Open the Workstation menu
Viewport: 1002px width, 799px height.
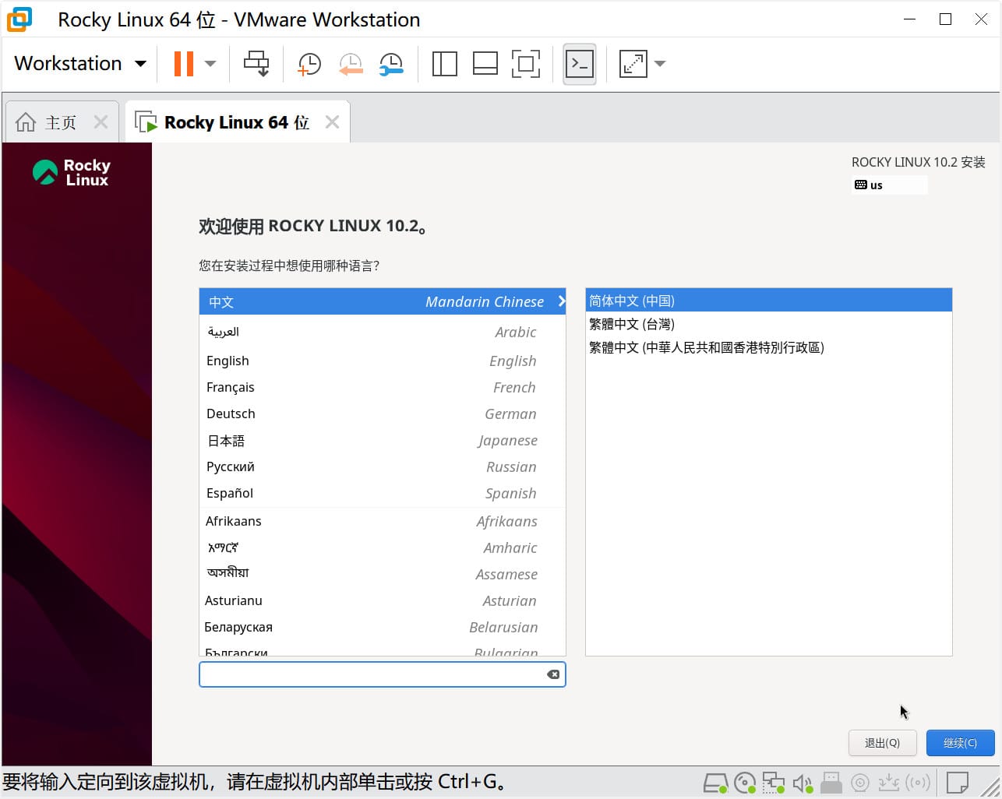80,64
